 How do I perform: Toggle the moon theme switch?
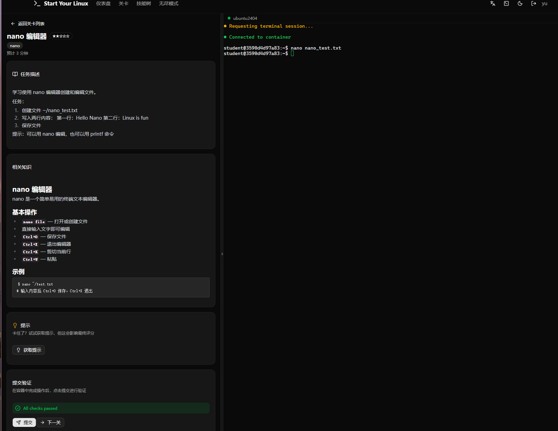[x=520, y=3]
